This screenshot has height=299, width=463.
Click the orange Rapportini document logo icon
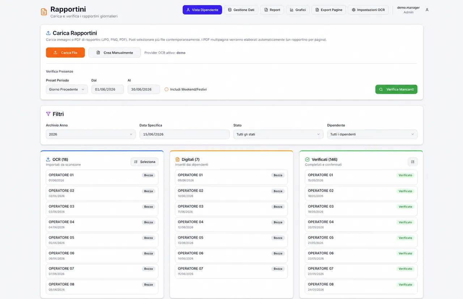44,12
